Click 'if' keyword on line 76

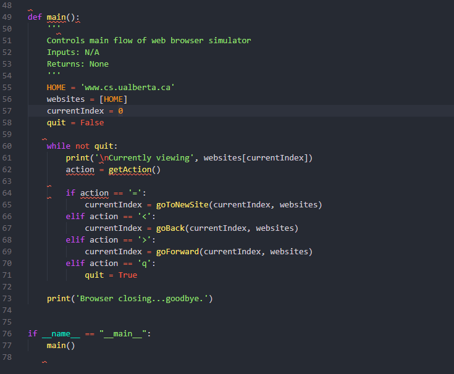(x=32, y=334)
